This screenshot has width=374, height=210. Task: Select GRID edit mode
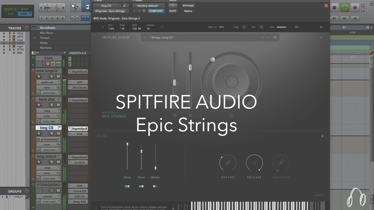pos(25,14)
